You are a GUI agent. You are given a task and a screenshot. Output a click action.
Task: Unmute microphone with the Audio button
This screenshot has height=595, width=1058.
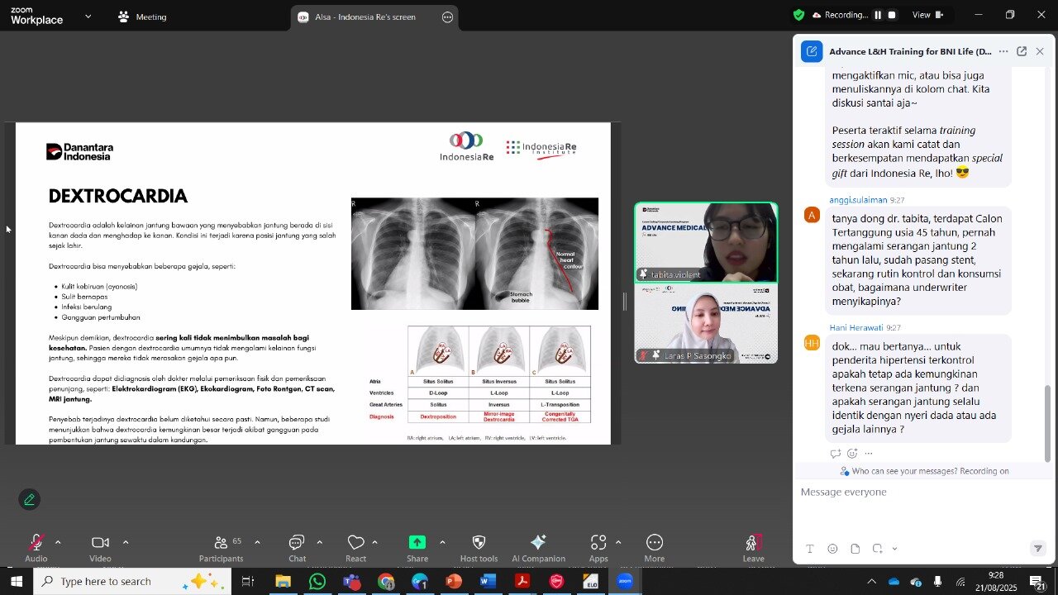click(x=36, y=544)
